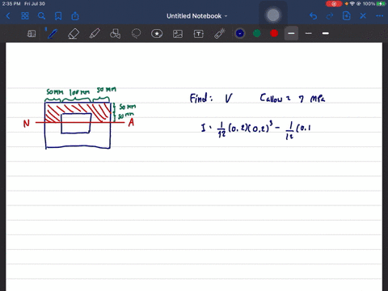Toggle read-only mode icon in toolbar
The height and width of the screenshot is (291, 388).
32,34
